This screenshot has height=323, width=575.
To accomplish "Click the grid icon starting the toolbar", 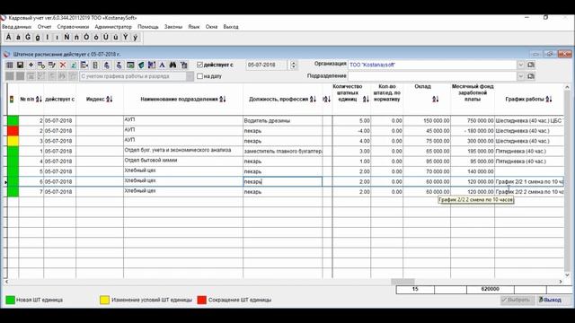I will [10, 65].
